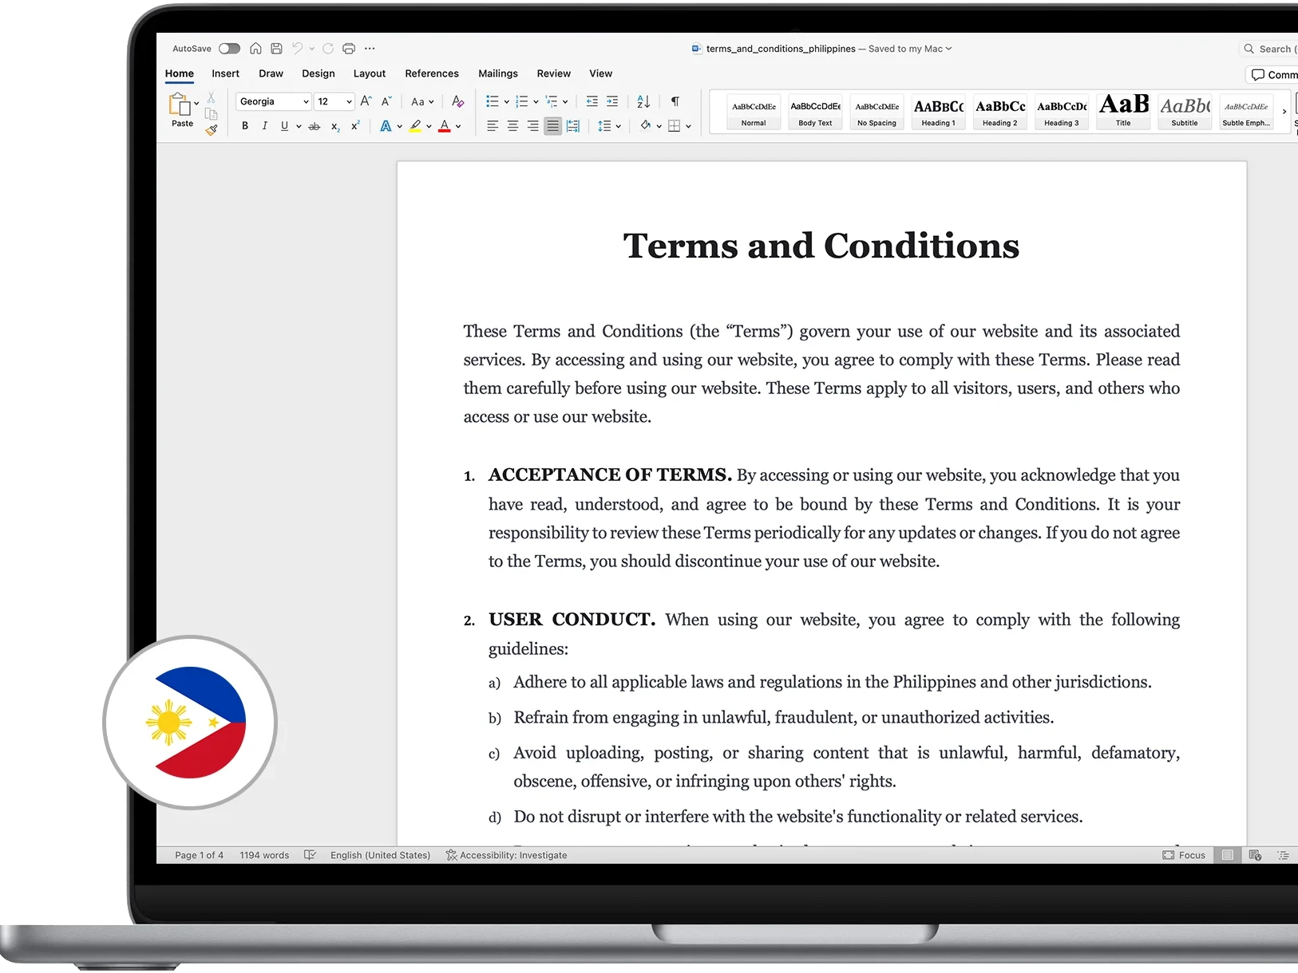Open the Mailings tab

click(498, 73)
